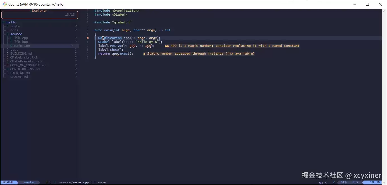This screenshot has height=185, width=387.
Task: Expand the cmake folder
Action: tap(15, 26)
